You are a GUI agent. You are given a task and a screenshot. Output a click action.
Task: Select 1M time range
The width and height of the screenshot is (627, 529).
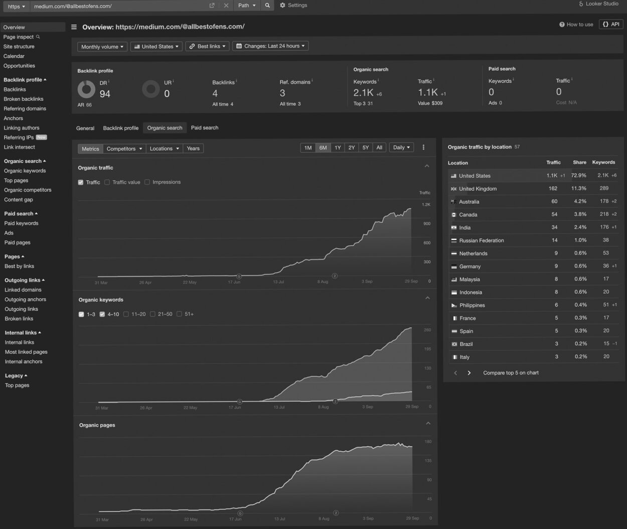(308, 148)
